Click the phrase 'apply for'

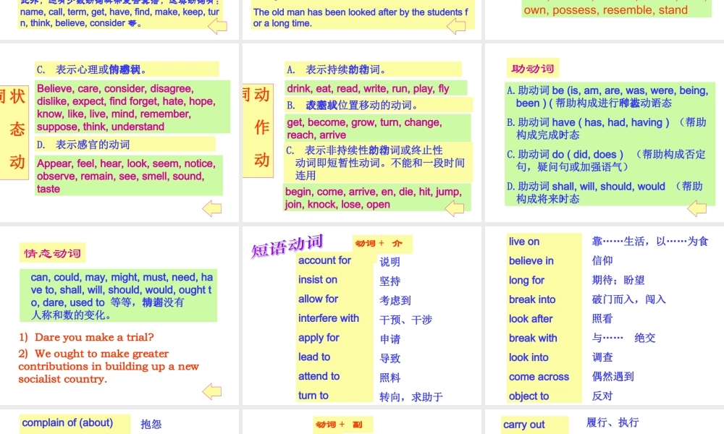coord(319,338)
